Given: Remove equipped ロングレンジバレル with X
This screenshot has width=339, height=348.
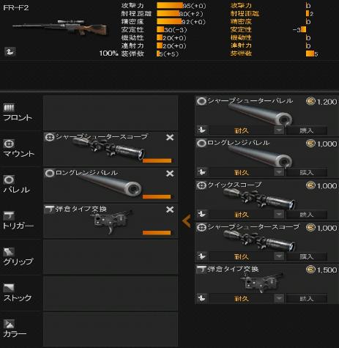Looking at the screenshot, I should pos(170,174).
